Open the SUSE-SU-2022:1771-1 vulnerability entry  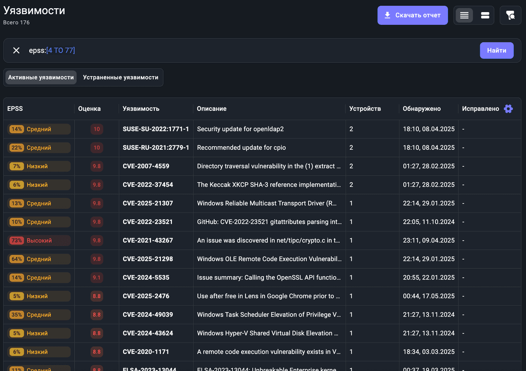point(155,129)
